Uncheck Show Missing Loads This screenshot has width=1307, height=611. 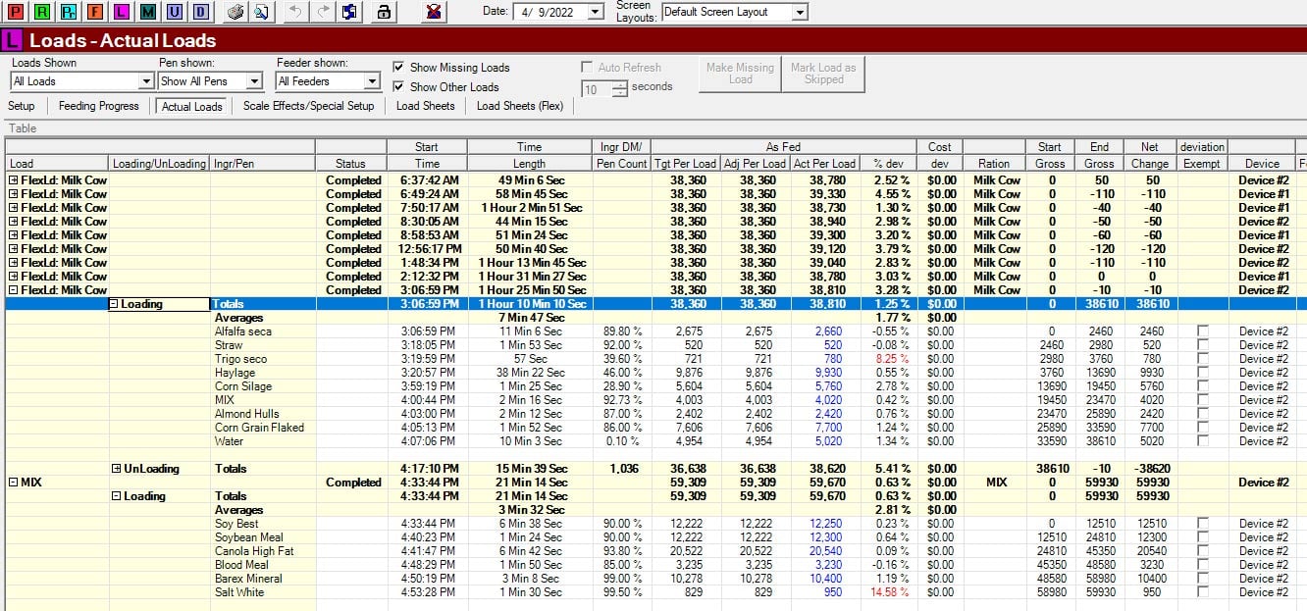[399, 68]
